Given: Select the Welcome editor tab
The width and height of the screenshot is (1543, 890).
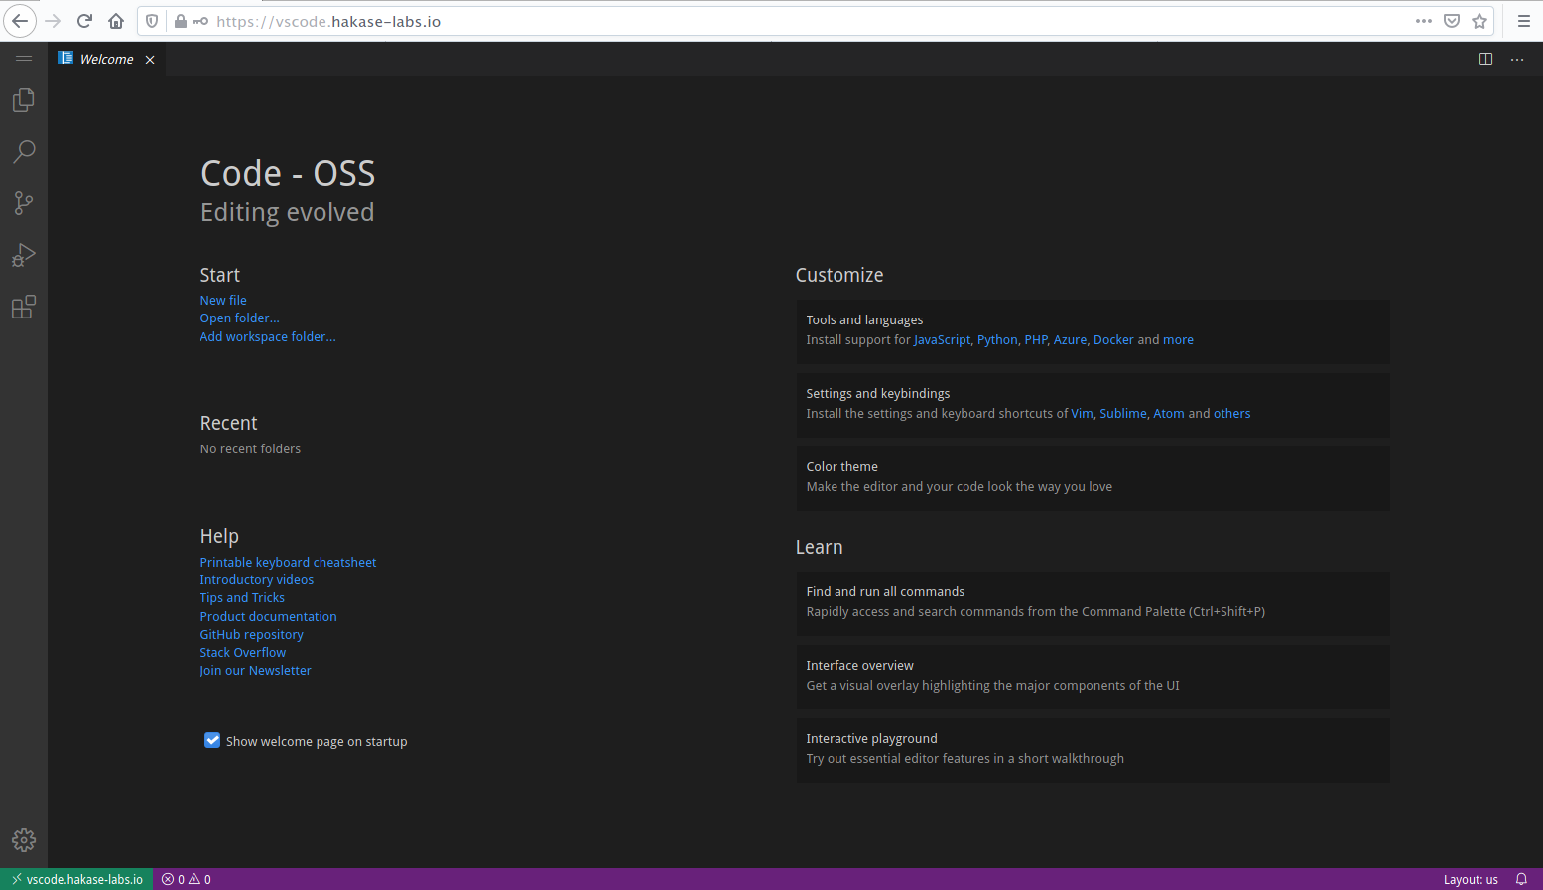Looking at the screenshot, I should (106, 60).
